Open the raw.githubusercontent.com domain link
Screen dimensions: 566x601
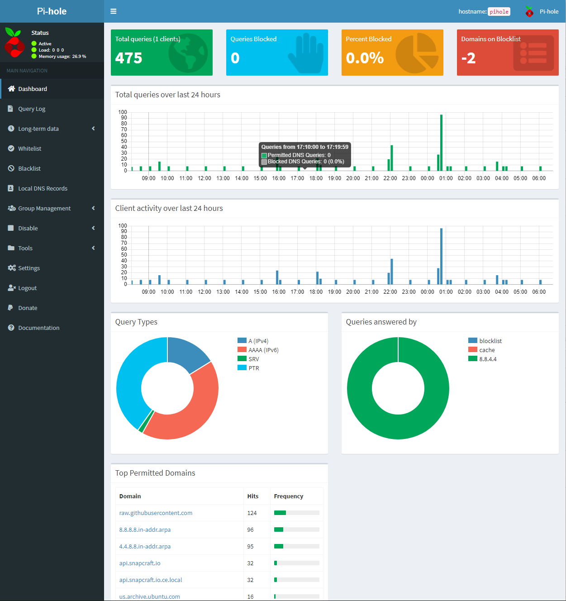156,513
